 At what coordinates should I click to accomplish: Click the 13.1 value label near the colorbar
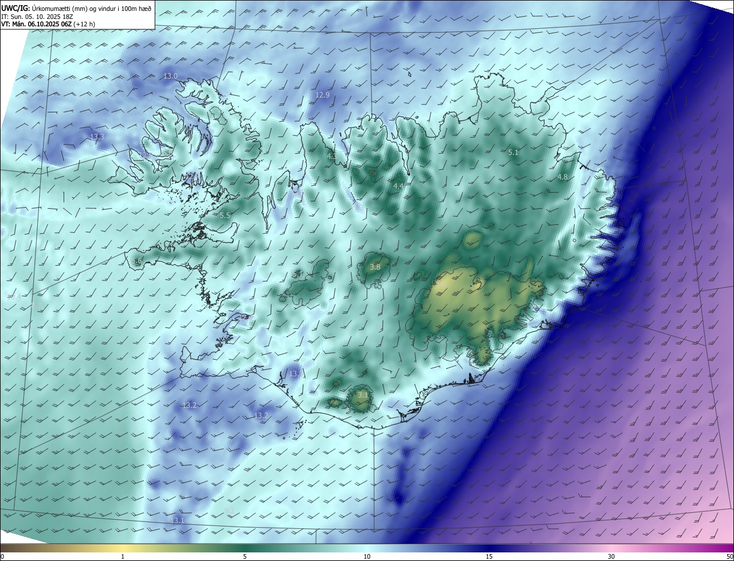[x=178, y=520]
